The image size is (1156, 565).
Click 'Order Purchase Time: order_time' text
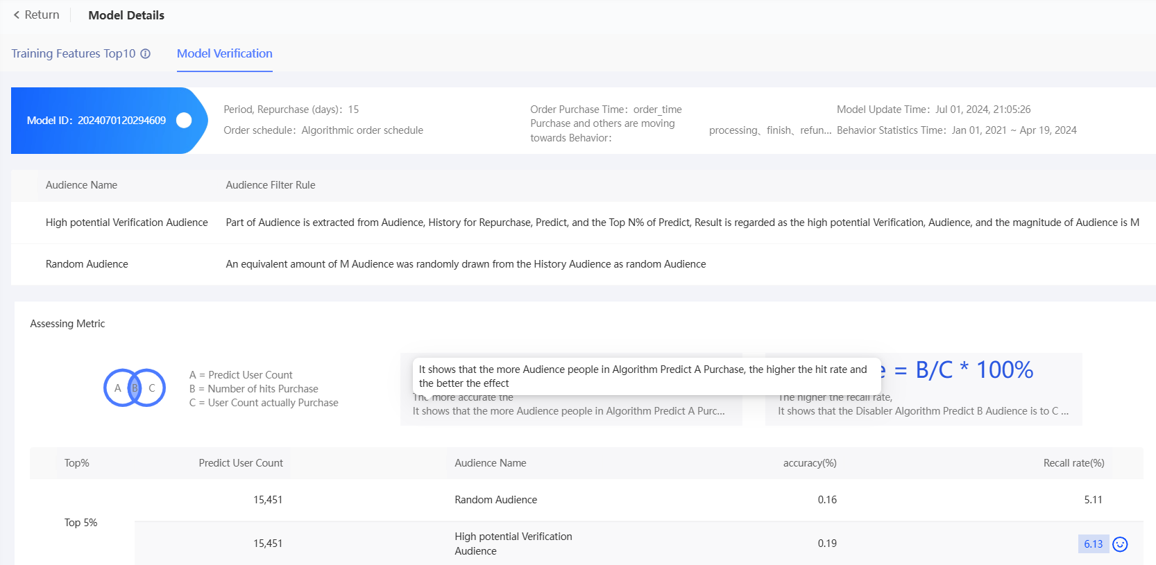(x=606, y=110)
